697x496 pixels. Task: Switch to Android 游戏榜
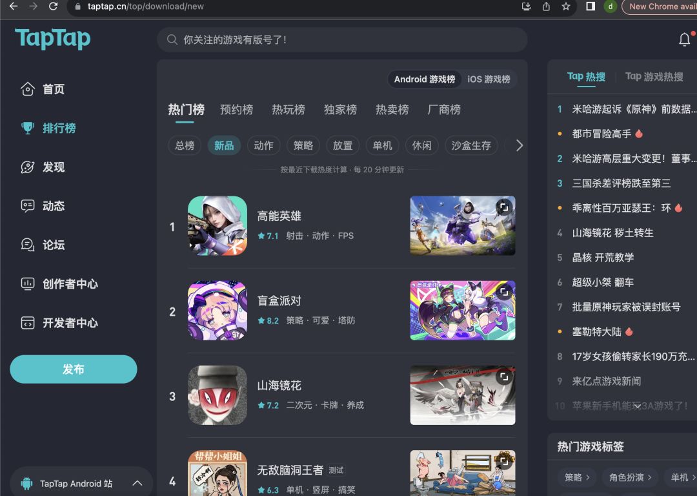pos(425,79)
